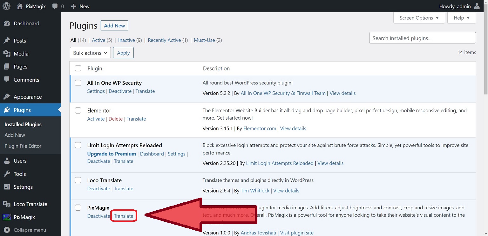Select the Tools wrench icon
The width and height of the screenshot is (488, 236).
point(7,174)
